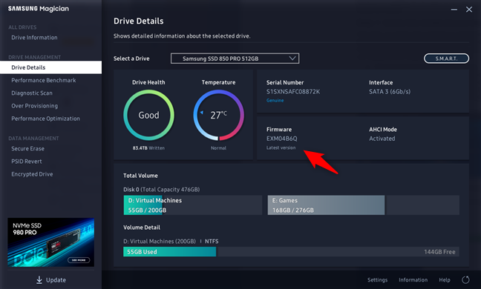Select the D: Virtual Machines volume bar
The width and height of the screenshot is (481, 289).
click(193, 205)
